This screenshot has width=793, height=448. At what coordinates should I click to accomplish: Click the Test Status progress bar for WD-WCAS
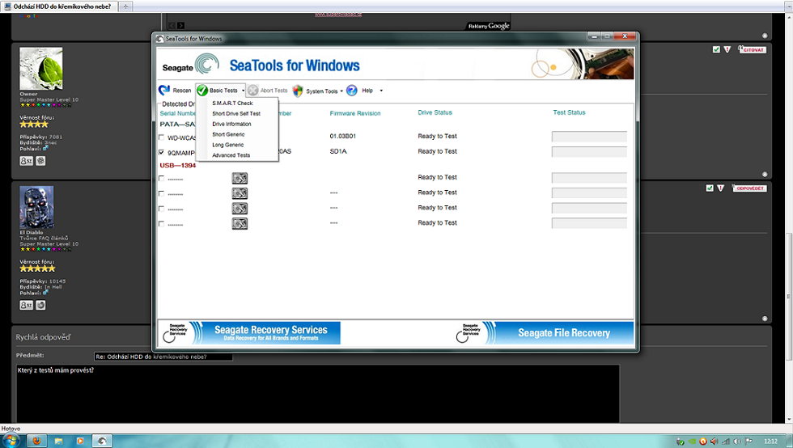tap(589, 137)
